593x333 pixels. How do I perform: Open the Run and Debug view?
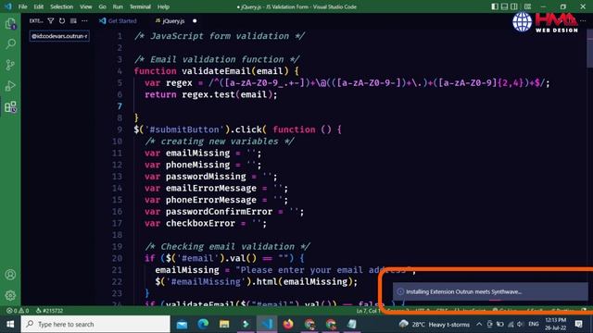[x=10, y=86]
